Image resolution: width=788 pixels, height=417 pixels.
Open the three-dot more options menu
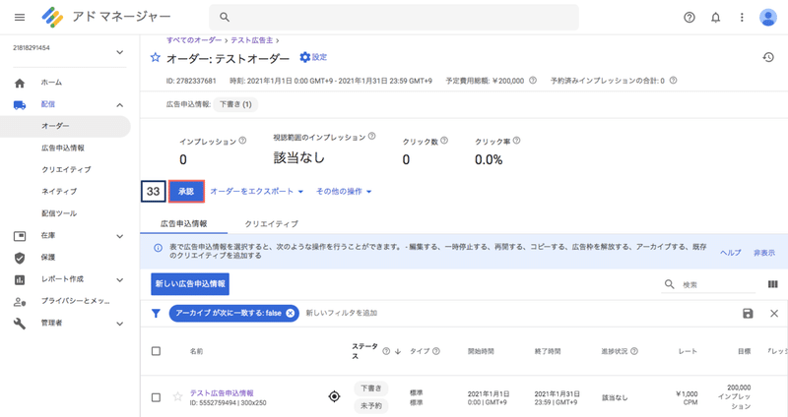pyautogui.click(x=742, y=18)
